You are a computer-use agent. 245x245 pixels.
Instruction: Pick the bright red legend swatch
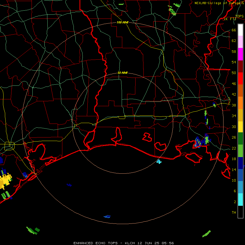[240, 78]
